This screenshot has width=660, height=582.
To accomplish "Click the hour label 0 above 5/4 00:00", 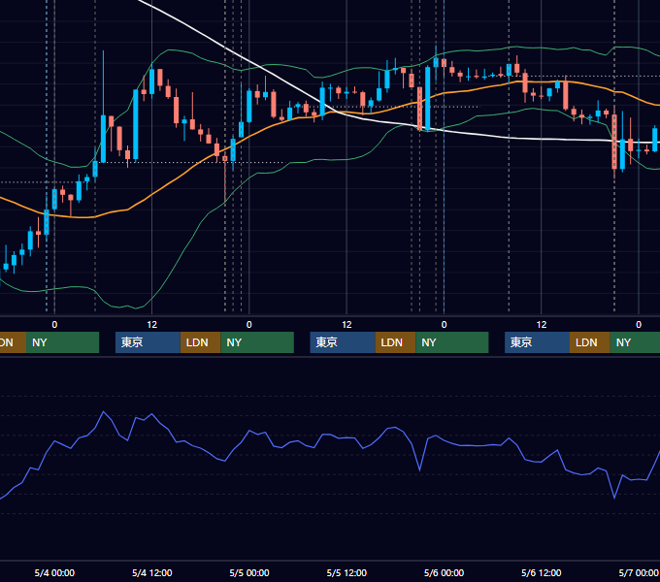I will [54, 325].
